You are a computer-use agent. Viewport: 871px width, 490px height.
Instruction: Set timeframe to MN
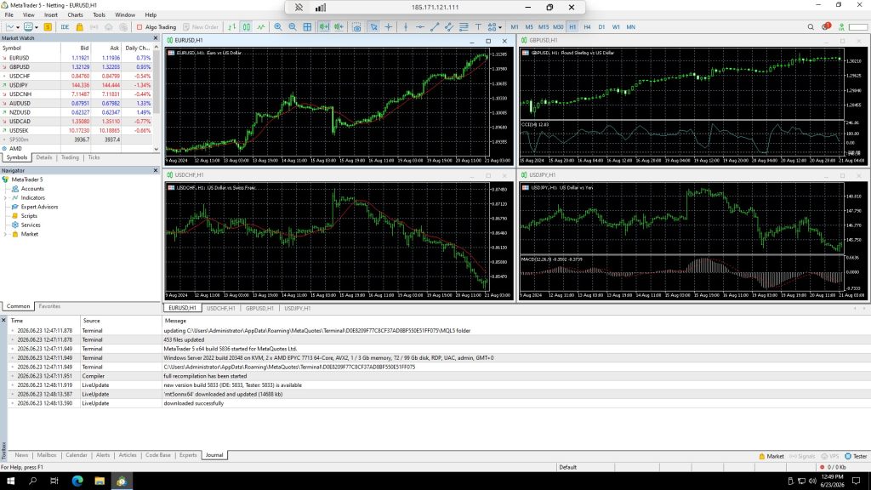click(630, 26)
